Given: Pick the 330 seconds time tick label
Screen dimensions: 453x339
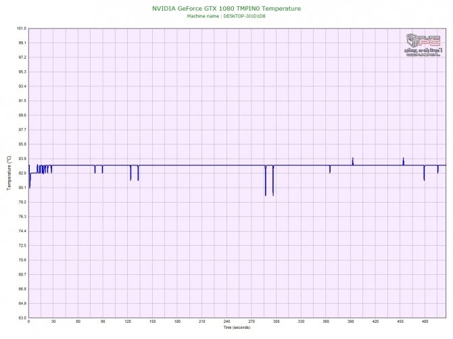Looking at the screenshot, I should 301,321.
